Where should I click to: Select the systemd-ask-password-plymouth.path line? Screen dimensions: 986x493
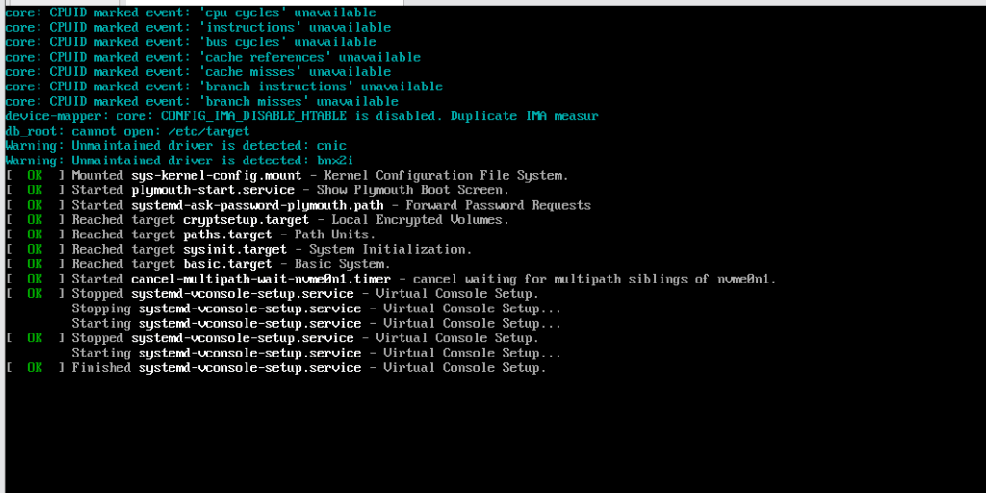(x=331, y=205)
